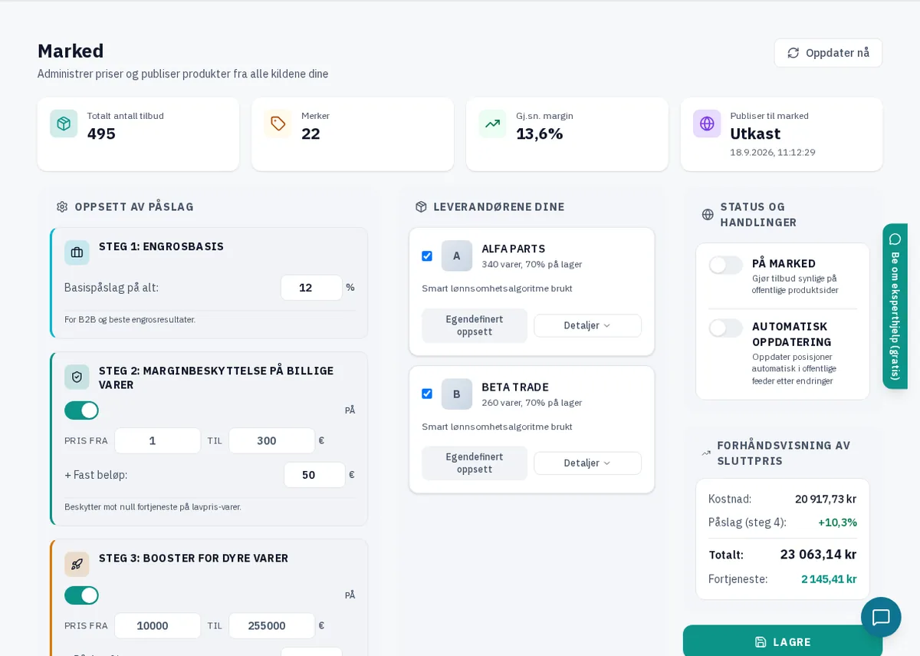Click the Beta Trade letter B avatar
Viewport: 920px width, 656px height.
point(457,394)
